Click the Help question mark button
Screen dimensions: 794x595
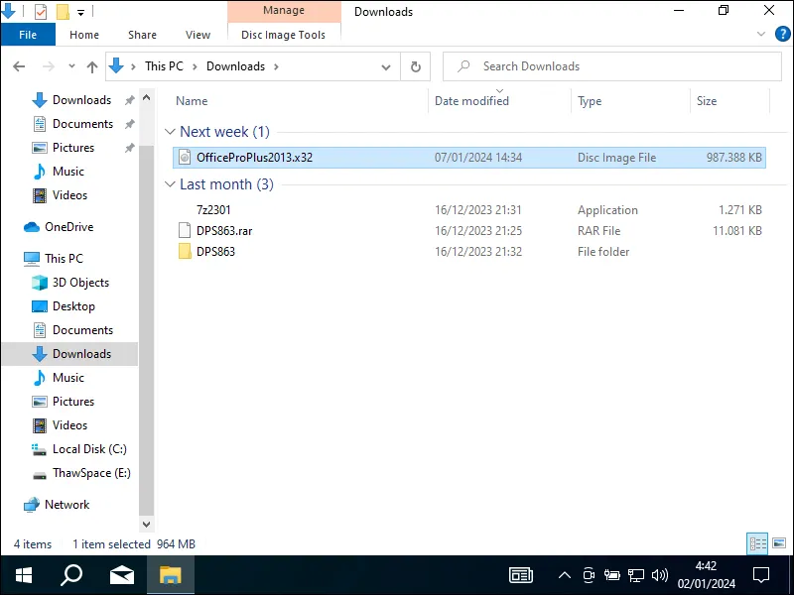click(783, 34)
